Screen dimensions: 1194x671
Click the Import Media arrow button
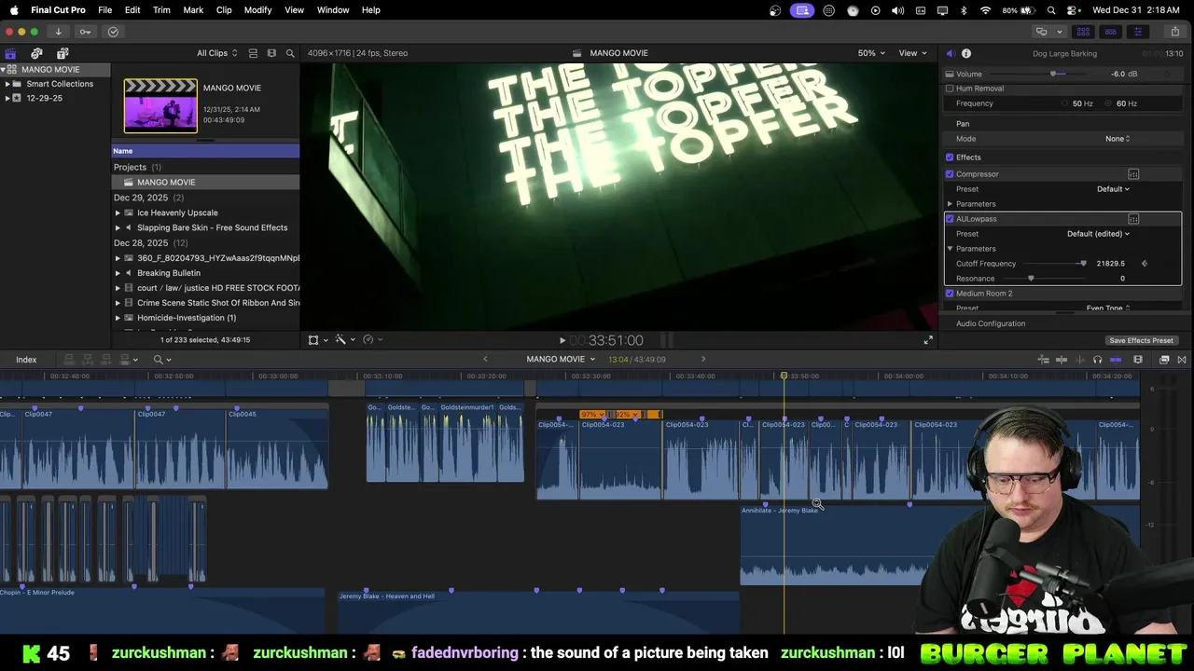click(x=58, y=32)
